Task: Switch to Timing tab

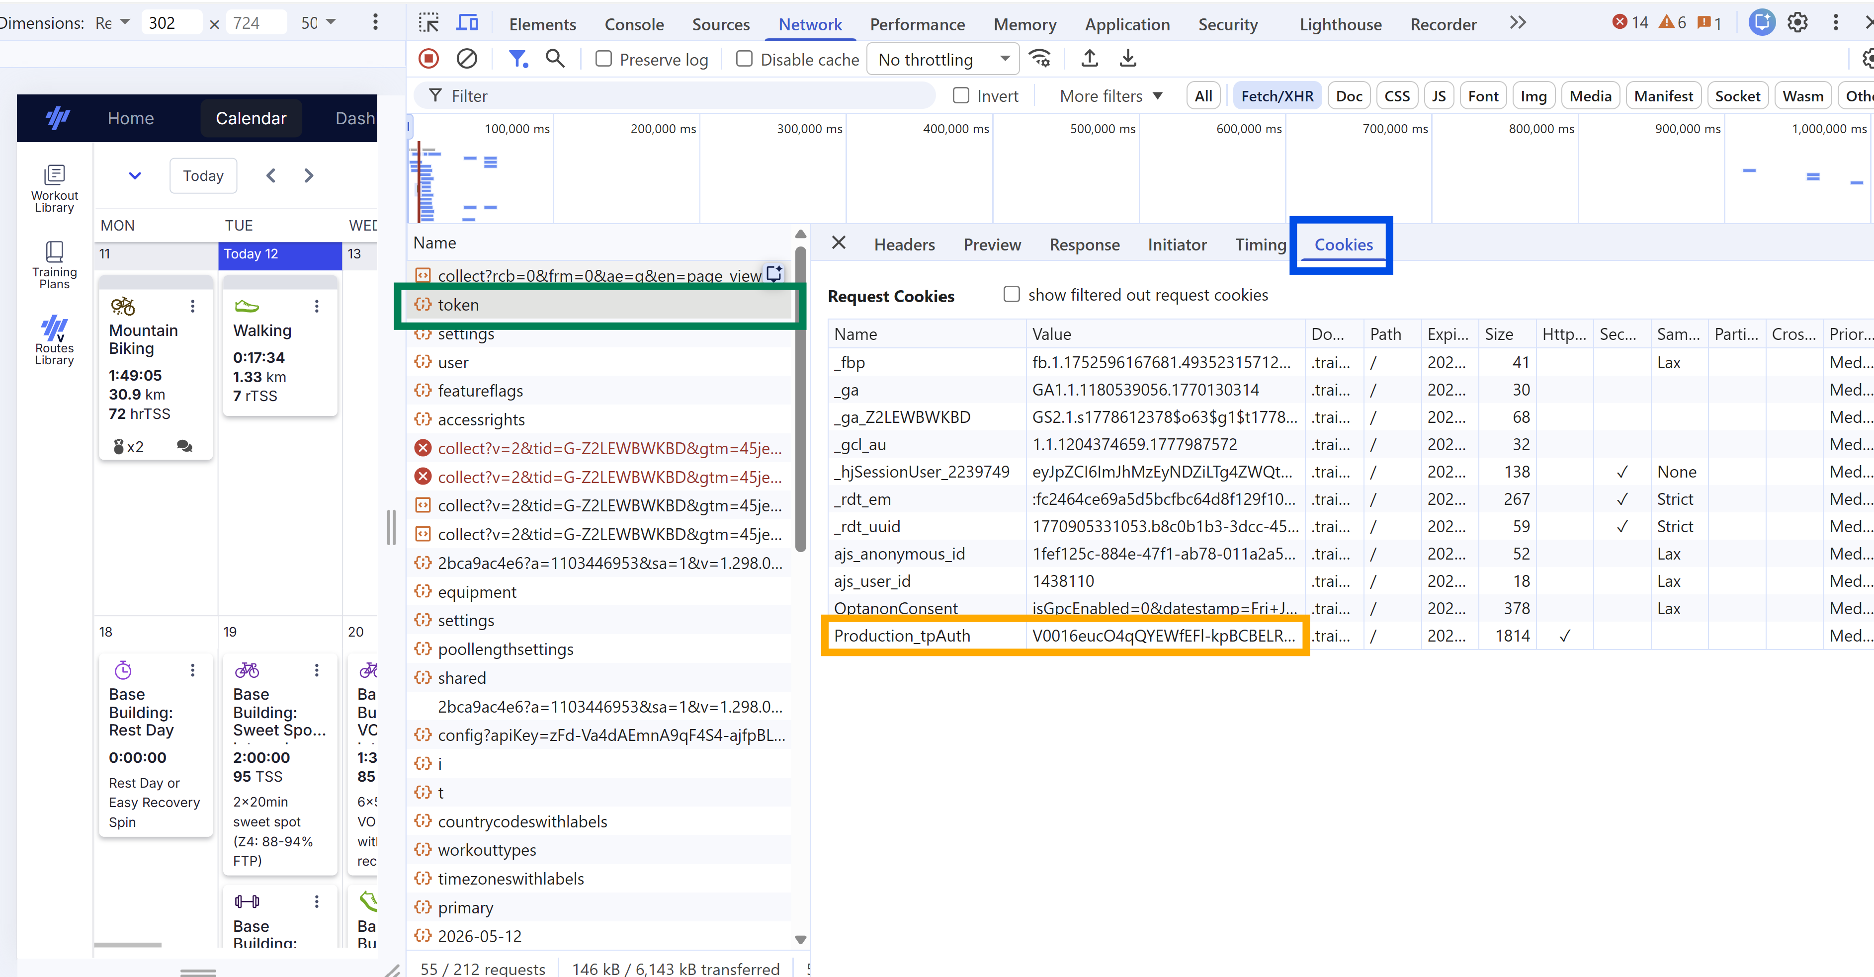Action: 1260,244
